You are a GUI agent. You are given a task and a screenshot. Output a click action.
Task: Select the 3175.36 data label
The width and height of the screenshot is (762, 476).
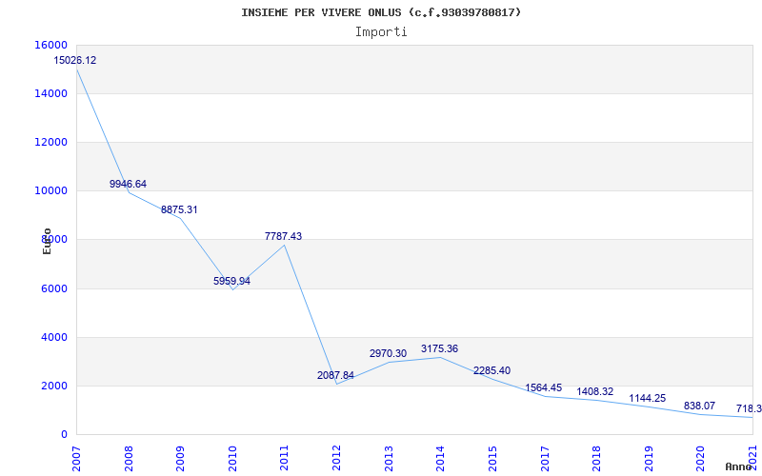(440, 348)
